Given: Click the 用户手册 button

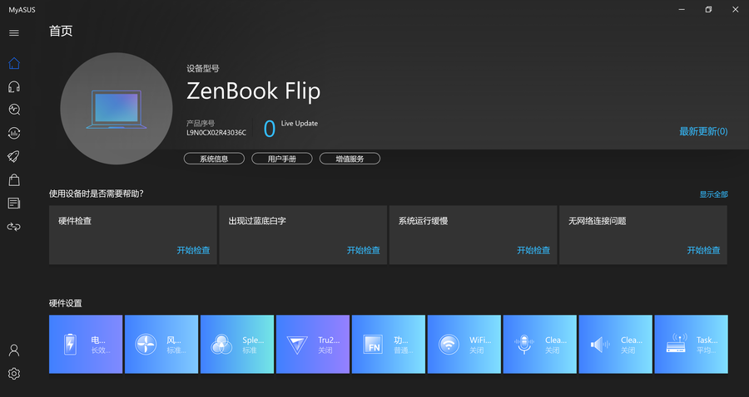Looking at the screenshot, I should coord(281,159).
